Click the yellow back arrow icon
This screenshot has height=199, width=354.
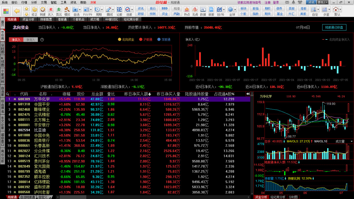[17, 11]
